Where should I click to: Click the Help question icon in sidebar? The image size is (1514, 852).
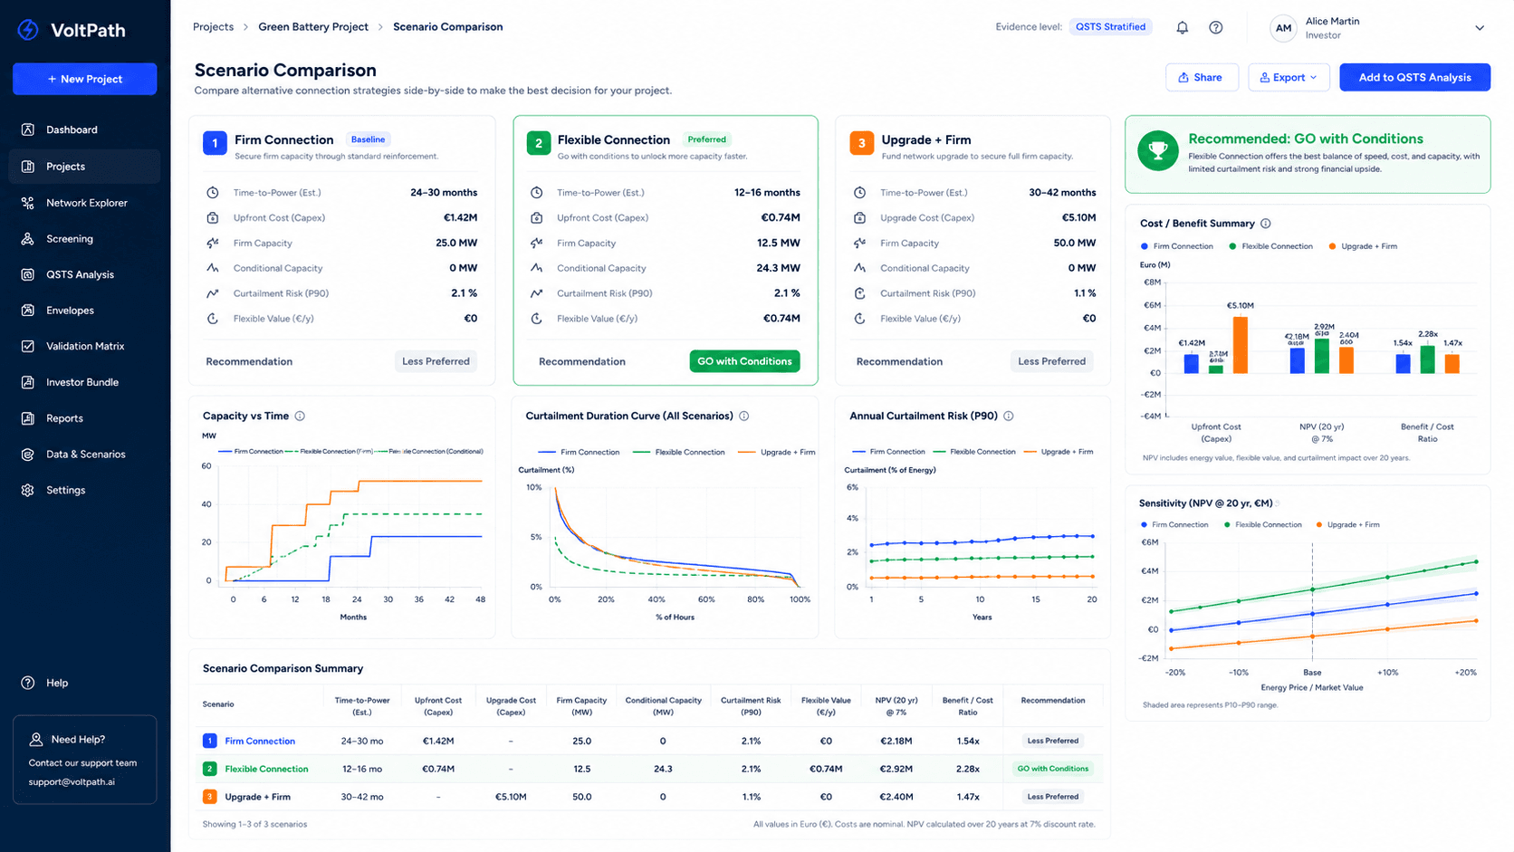coord(28,683)
